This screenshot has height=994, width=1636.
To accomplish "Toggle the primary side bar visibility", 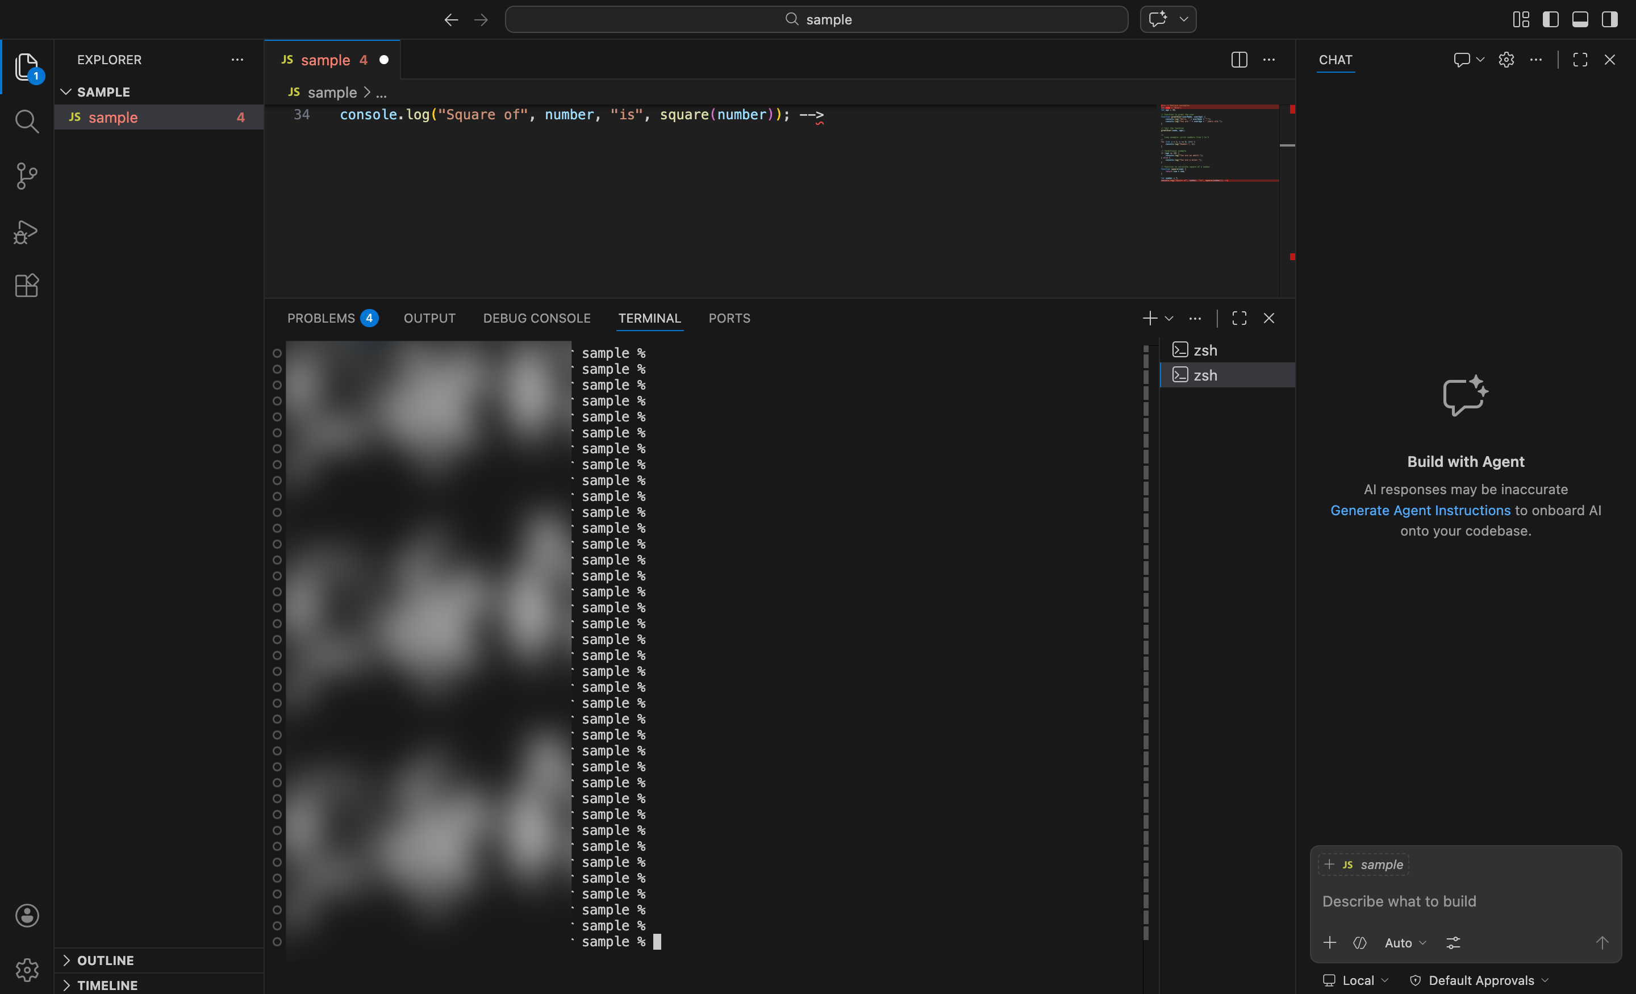I will coord(1550,19).
